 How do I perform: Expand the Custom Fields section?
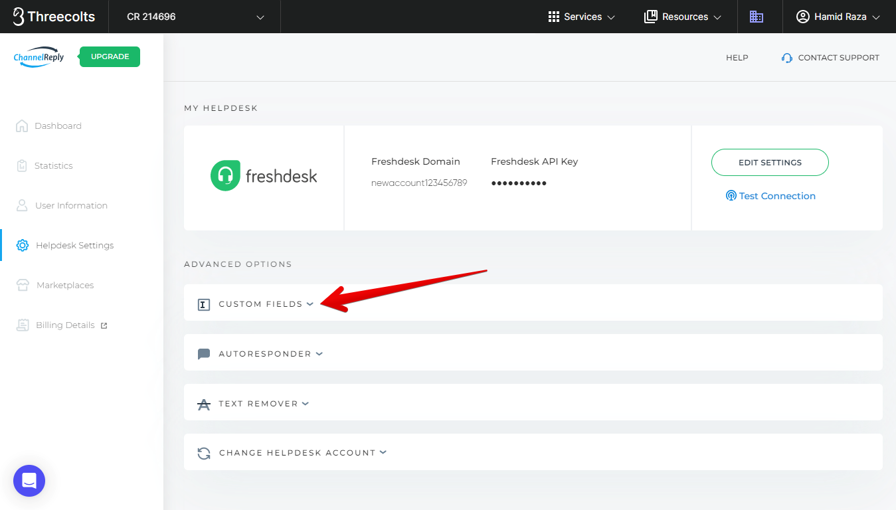pos(533,303)
